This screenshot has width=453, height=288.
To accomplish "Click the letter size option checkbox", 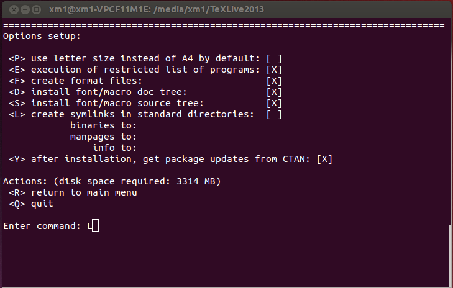I will 274,58.
